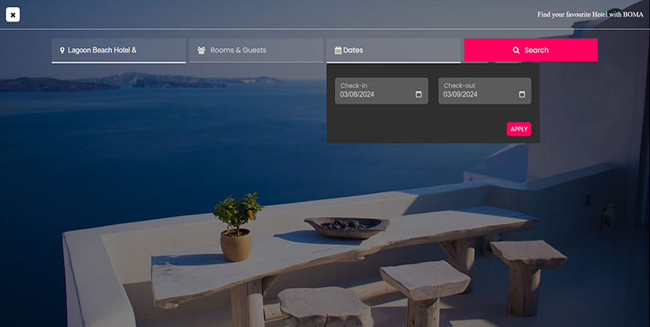Close the hotel search overlay

(13, 14)
